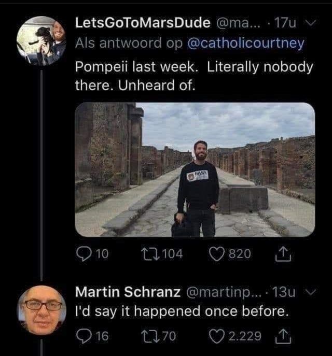Open the "I'd say it happened once before" reply
Image resolution: width=332 pixels, height=356 pixels.
tap(181, 312)
